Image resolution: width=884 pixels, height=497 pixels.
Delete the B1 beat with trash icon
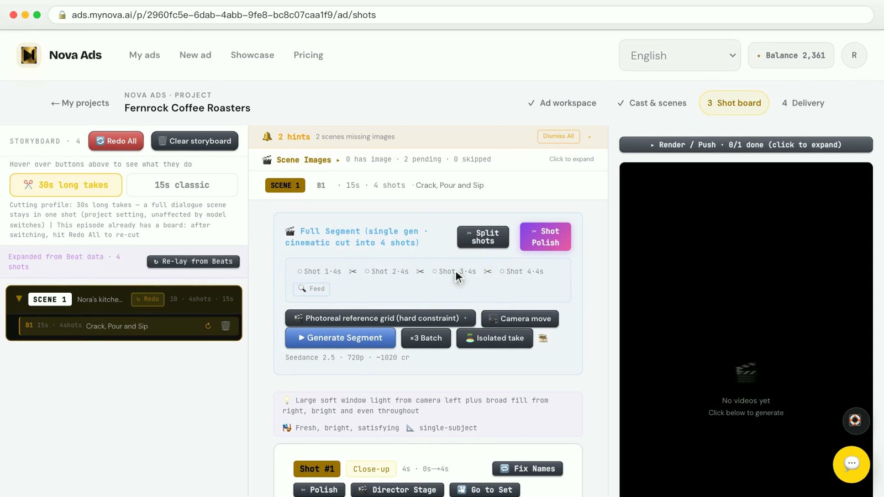coord(225,326)
